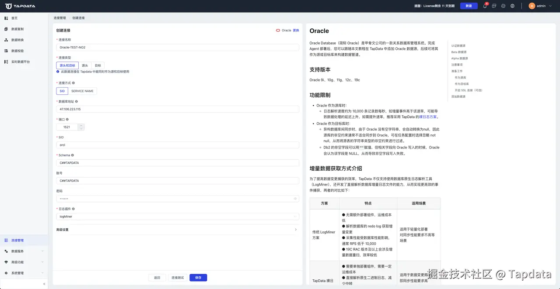Click the Oracle logo icon
This screenshot has height=289, width=560.
pyautogui.click(x=278, y=30)
